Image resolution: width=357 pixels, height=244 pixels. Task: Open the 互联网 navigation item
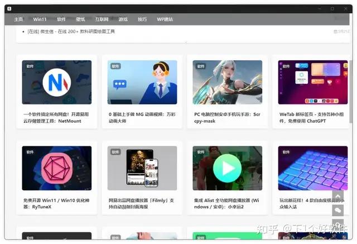(x=102, y=20)
